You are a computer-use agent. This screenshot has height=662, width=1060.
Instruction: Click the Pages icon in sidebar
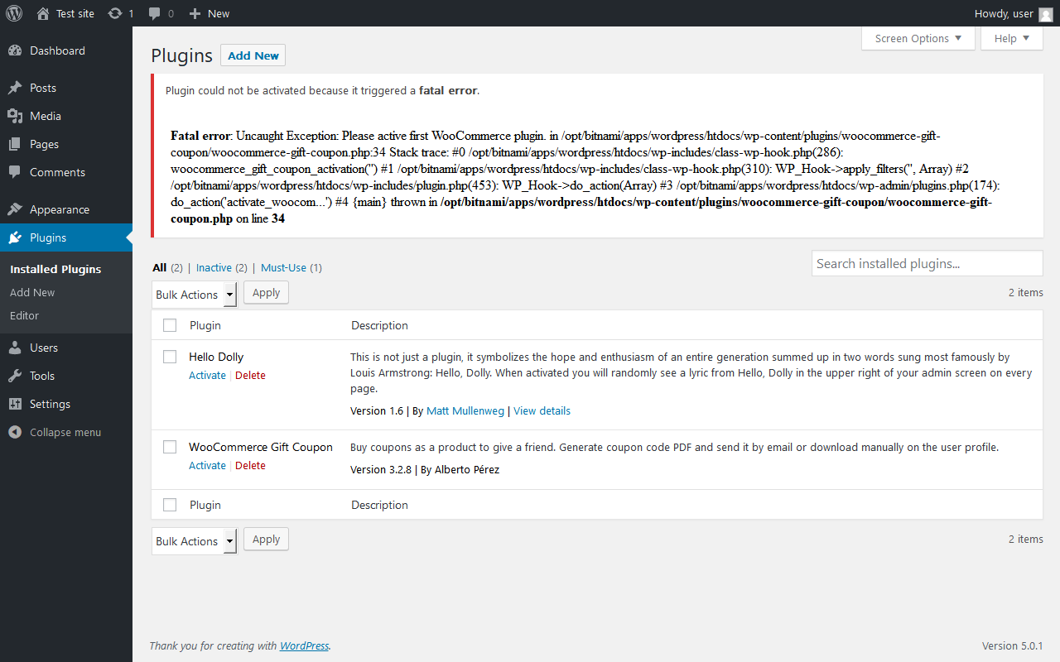click(x=15, y=144)
